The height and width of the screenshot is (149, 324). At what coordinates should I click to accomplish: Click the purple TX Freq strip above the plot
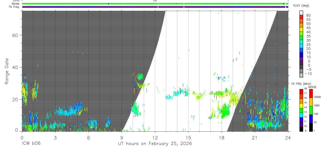tap(155, 7)
